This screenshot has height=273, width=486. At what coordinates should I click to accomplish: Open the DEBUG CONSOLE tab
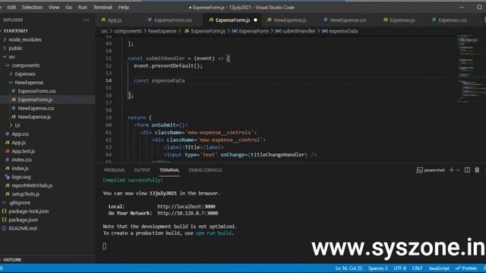pyautogui.click(x=205, y=170)
